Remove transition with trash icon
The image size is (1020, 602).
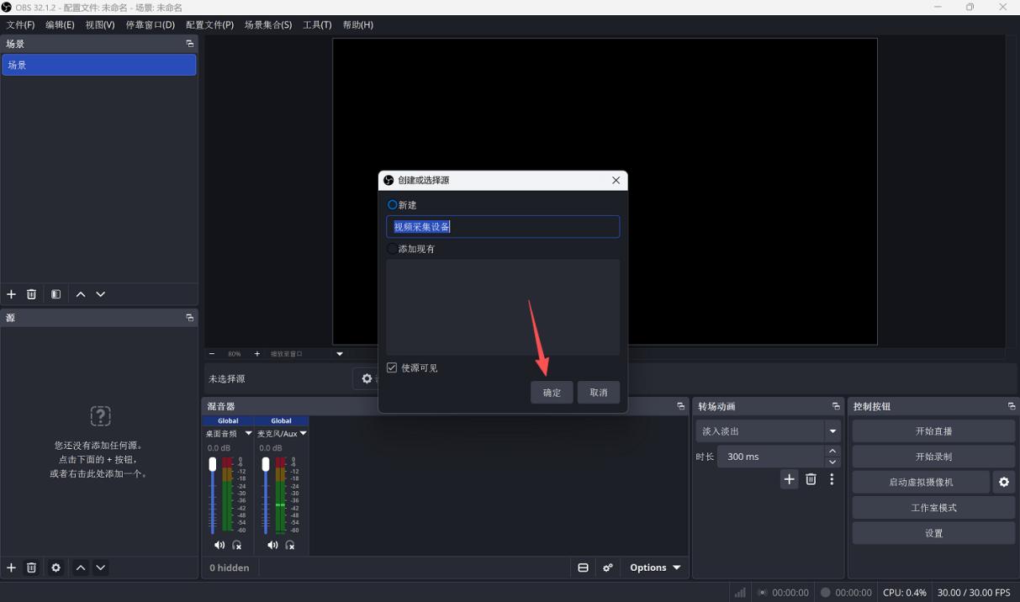pyautogui.click(x=811, y=479)
